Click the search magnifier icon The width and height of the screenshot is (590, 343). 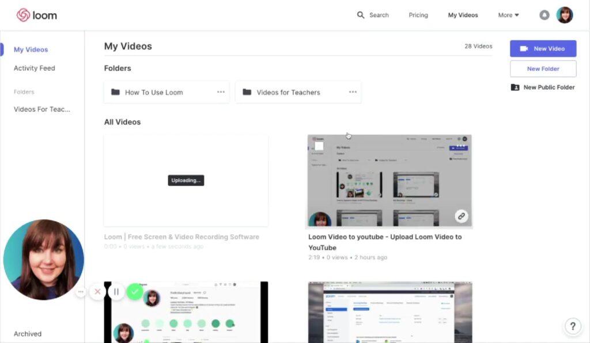tap(361, 15)
